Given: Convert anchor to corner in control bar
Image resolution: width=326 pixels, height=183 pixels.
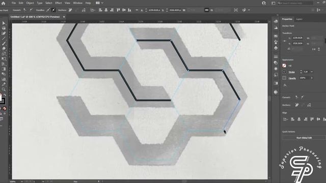Looking at the screenshot, I should (25, 10).
